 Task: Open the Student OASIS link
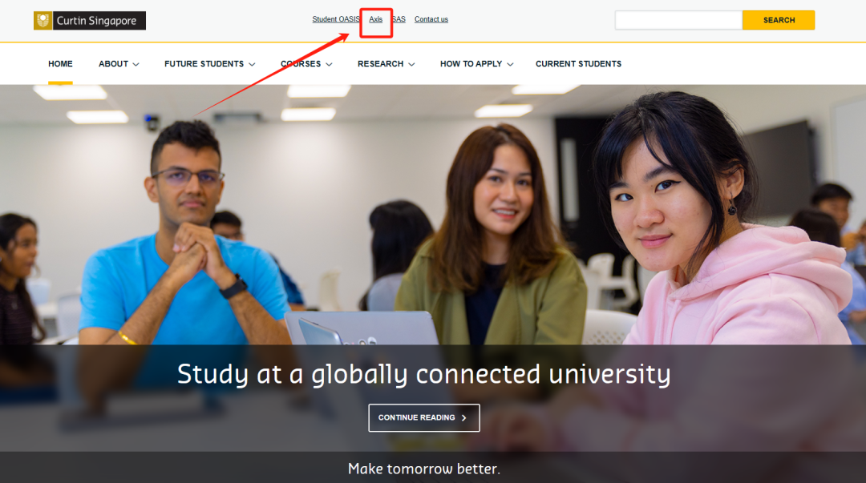click(336, 19)
